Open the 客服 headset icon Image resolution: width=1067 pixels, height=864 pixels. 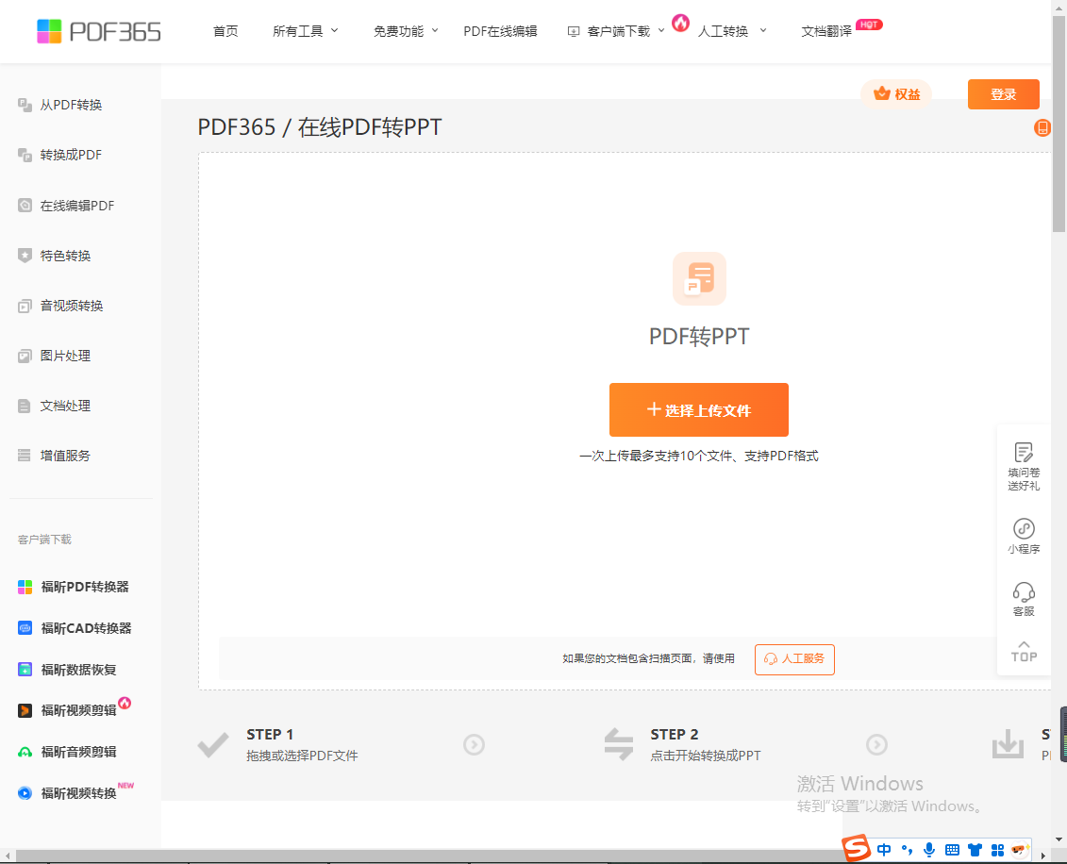(1024, 591)
